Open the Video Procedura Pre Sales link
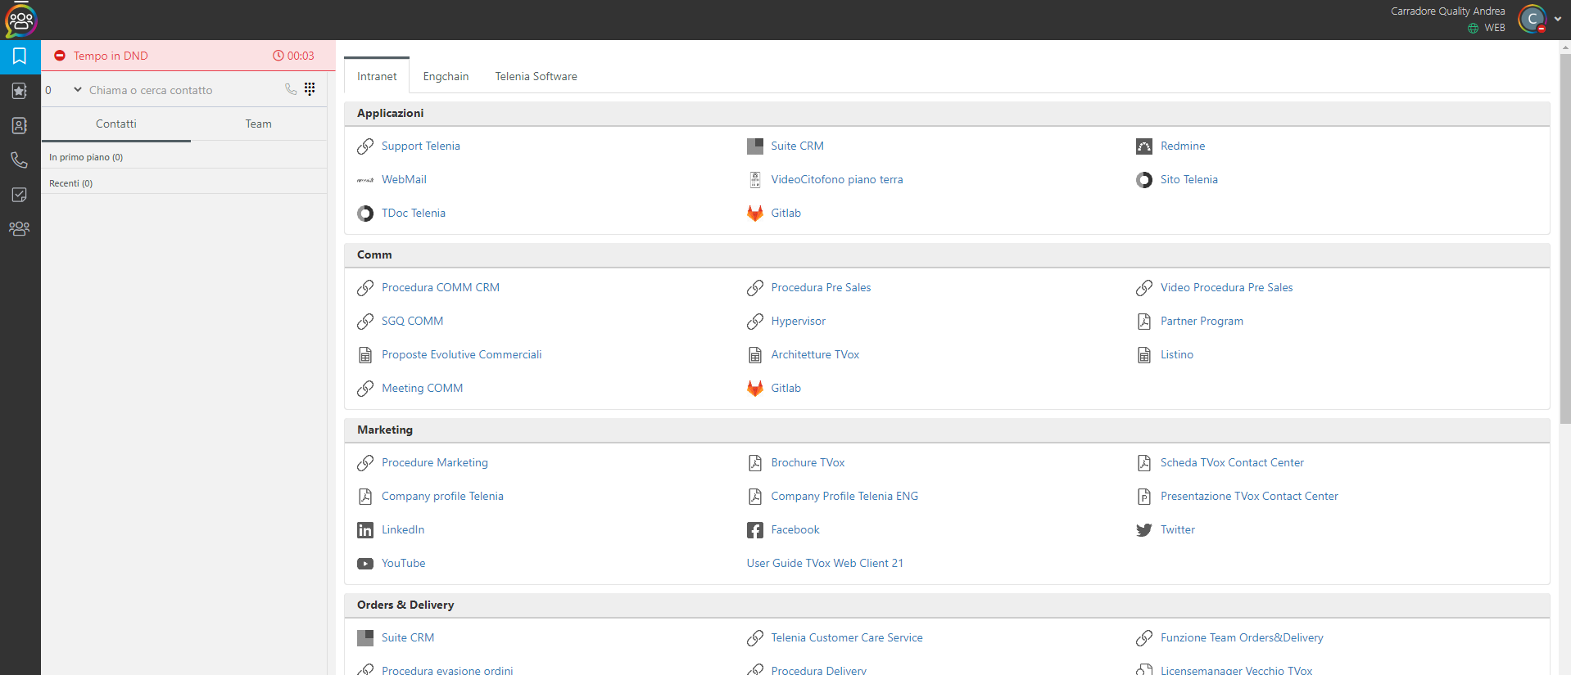Image resolution: width=1571 pixels, height=675 pixels. (1227, 288)
